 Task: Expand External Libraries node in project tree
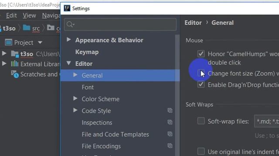coord(4,64)
